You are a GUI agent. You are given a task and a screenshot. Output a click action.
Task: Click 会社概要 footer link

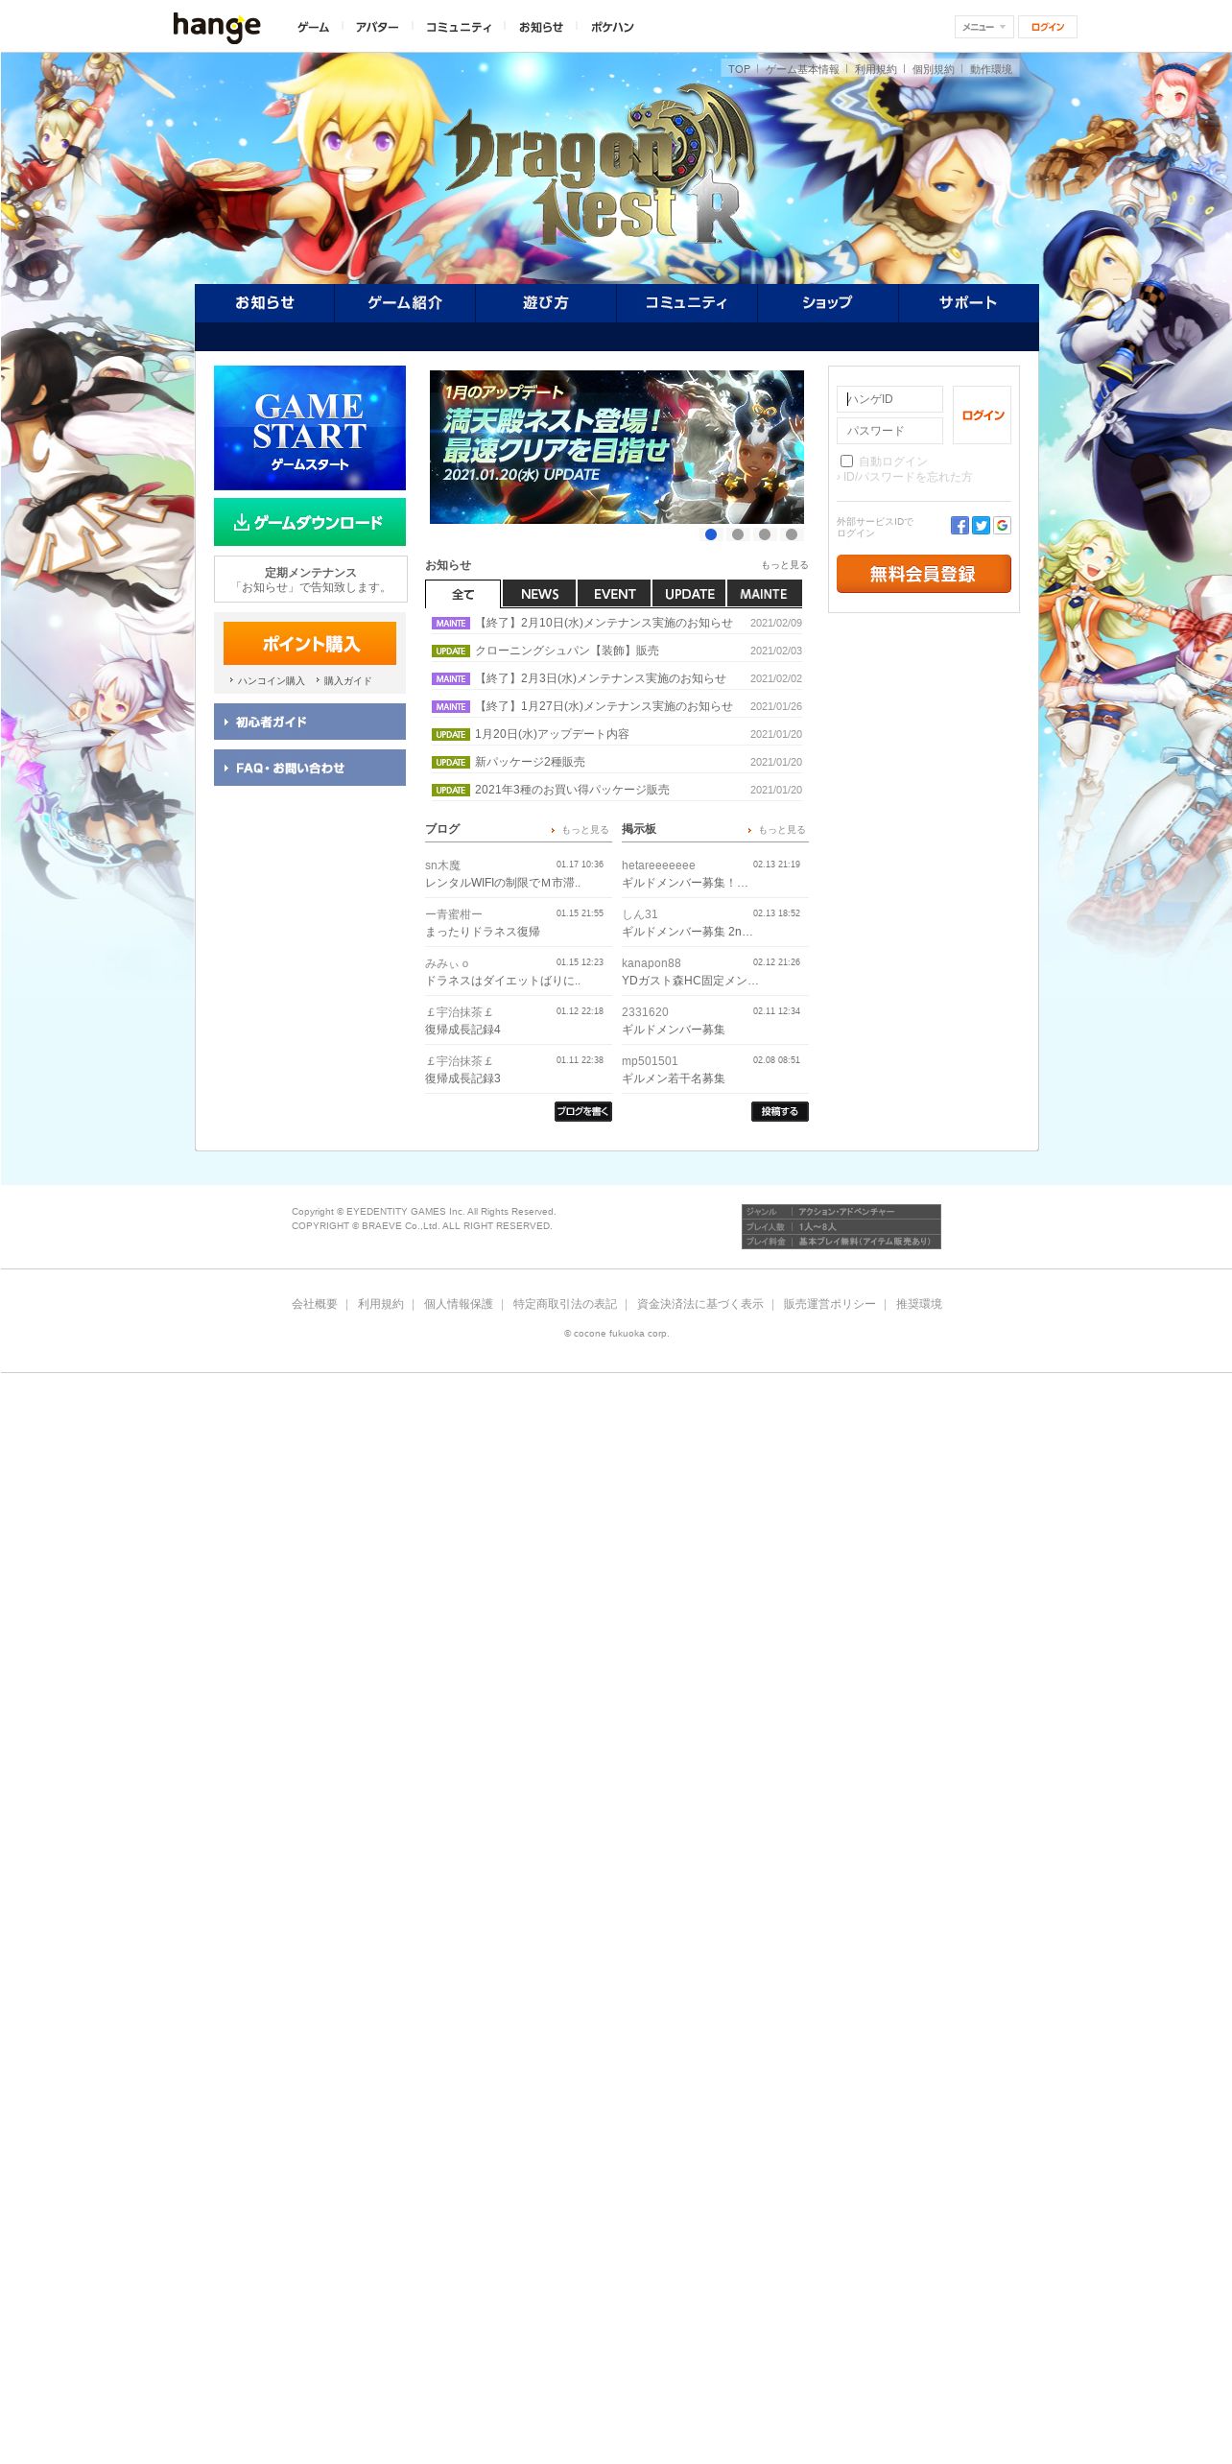[315, 1304]
